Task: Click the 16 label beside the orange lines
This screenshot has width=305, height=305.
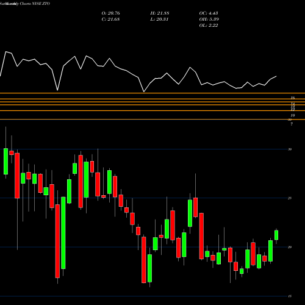Action: click(x=293, y=98)
